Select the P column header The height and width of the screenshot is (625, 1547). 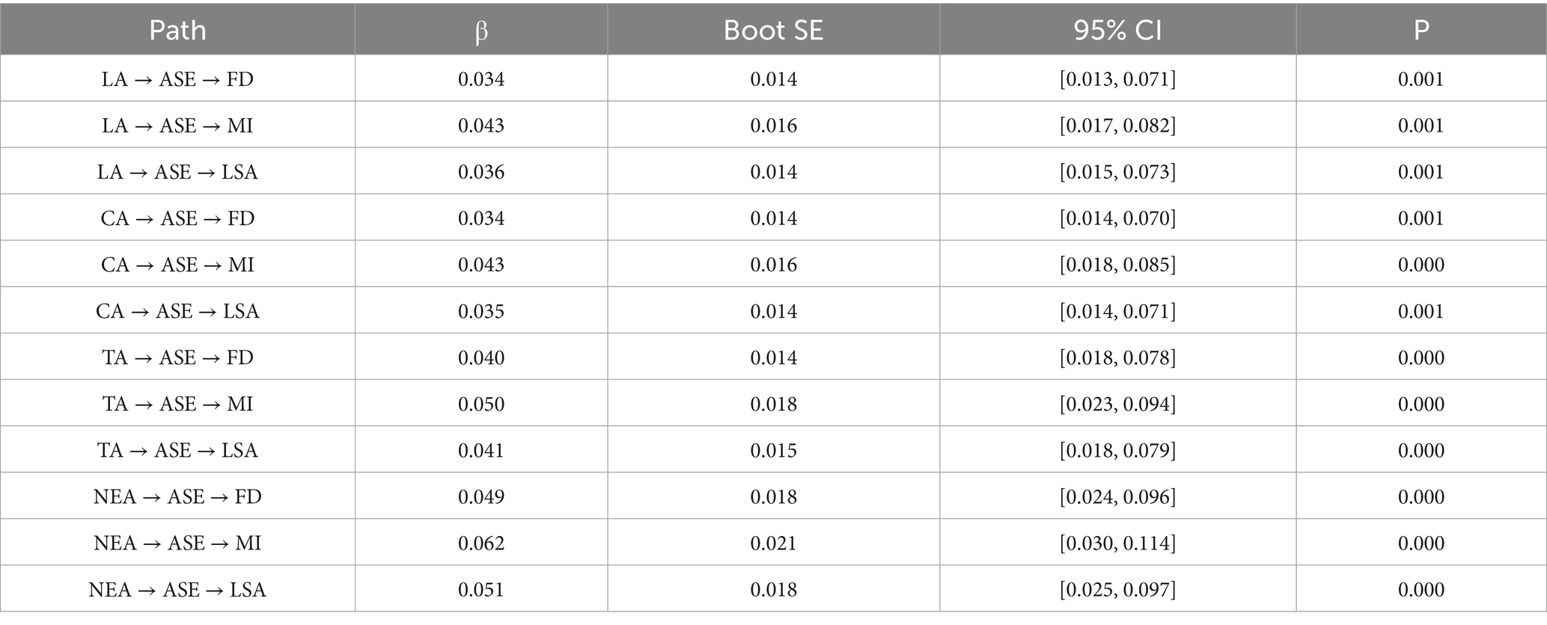[1421, 30]
